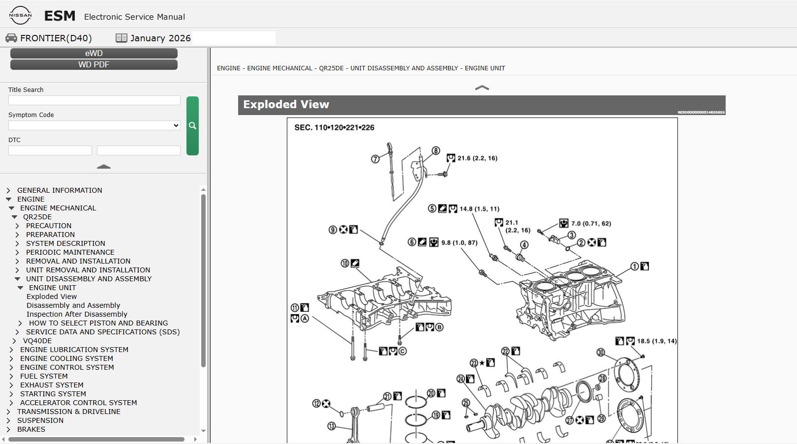
Task: Select ENGINE CONTROL SYSTEM tree item
Action: point(67,367)
